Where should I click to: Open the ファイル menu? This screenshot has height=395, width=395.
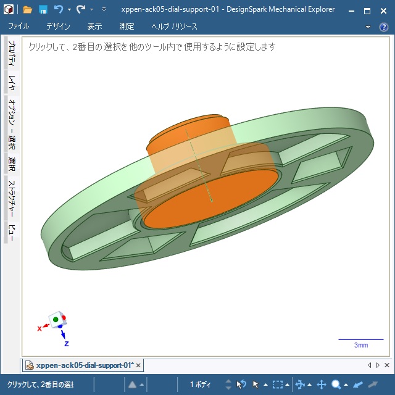(19, 27)
